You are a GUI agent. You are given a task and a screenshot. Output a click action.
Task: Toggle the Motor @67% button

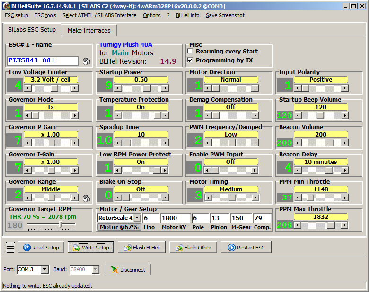point(119,227)
